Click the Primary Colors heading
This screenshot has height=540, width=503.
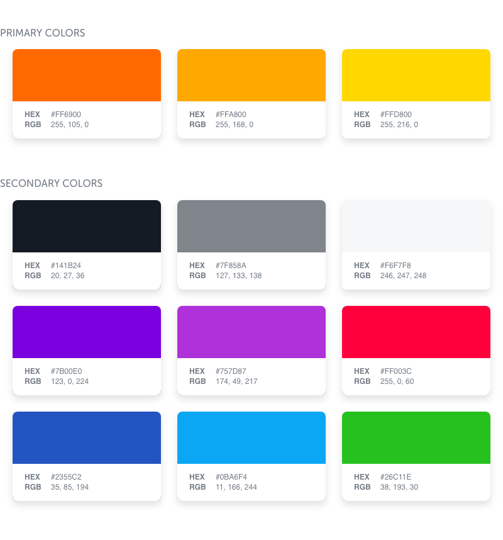43,33
